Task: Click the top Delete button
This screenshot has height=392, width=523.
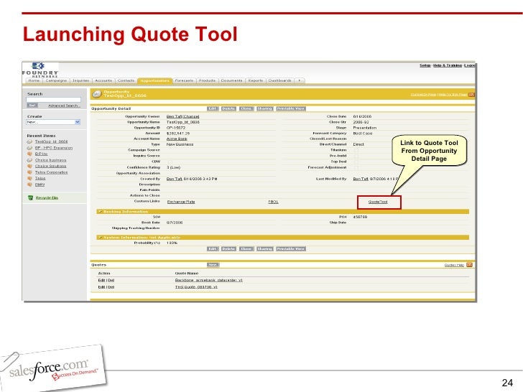Action: coord(228,108)
